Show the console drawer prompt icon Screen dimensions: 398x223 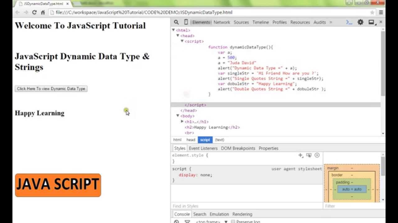pos(349,22)
